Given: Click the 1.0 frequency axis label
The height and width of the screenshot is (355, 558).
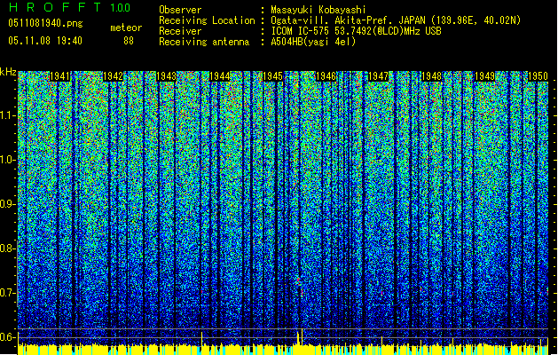Looking at the screenshot, I should (7, 160).
